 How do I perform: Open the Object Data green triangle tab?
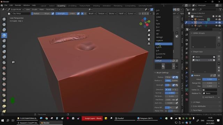click(x=187, y=90)
